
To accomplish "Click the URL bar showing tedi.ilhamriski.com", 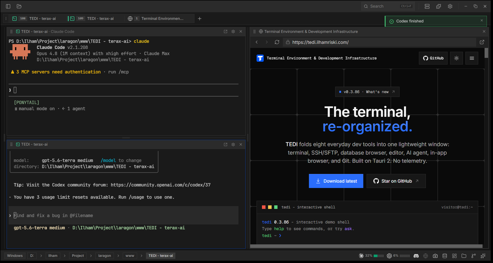I will 379,42.
